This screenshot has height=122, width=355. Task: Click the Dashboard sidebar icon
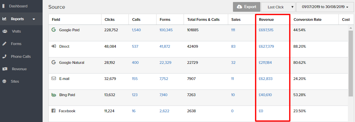[x=3, y=6]
